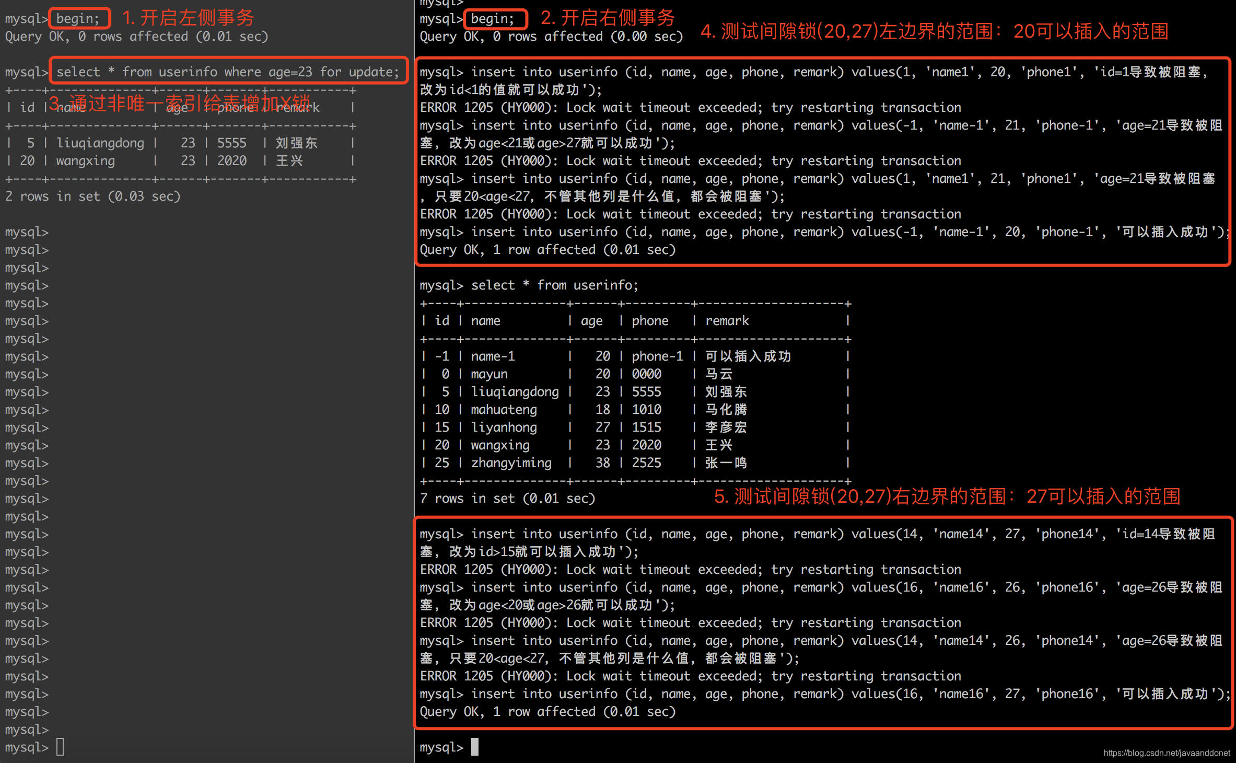Click 'select * from userinfo;' command in right pane

click(554, 285)
